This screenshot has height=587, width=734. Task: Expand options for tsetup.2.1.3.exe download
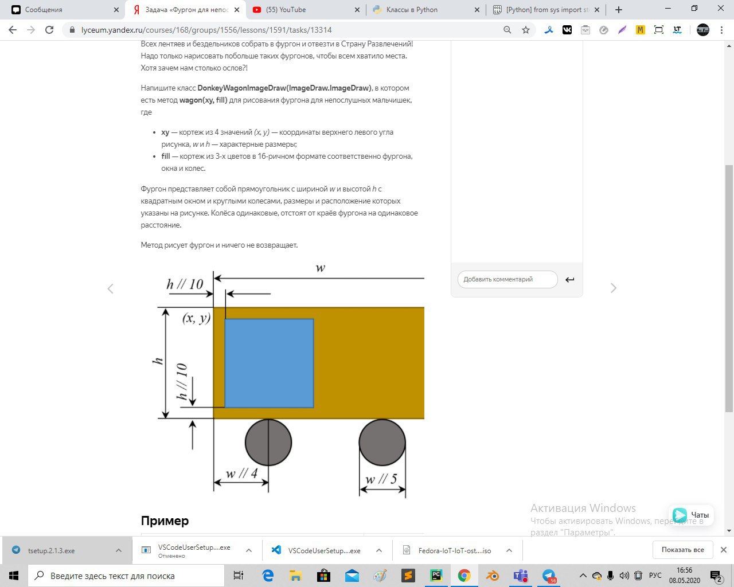119,550
